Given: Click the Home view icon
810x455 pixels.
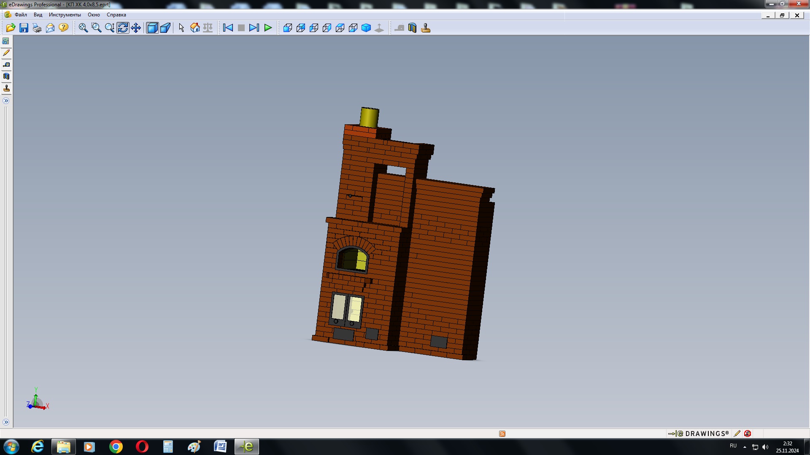Looking at the screenshot, I should (195, 28).
